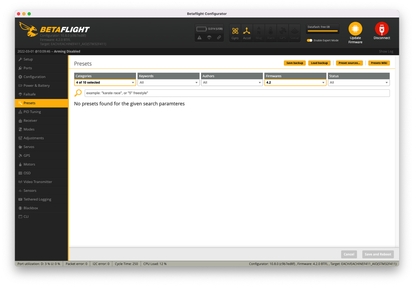
Task: Click the Power & Battery icon
Action: (20, 85)
